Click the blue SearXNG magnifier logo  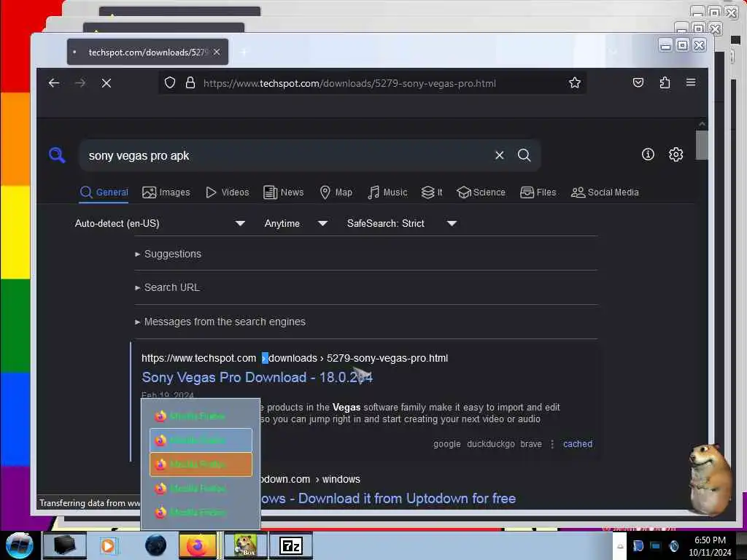click(x=57, y=155)
